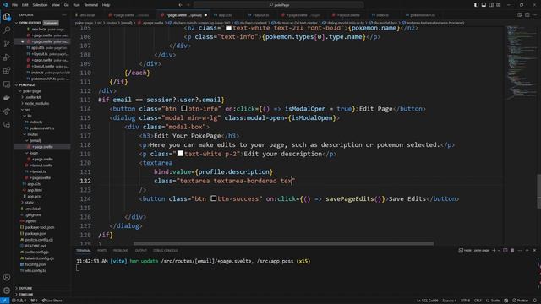Screen dimensions: 541x304
Task: Maximize the terminal panel size chevron
Action: pyautogui.click(x=527, y=251)
